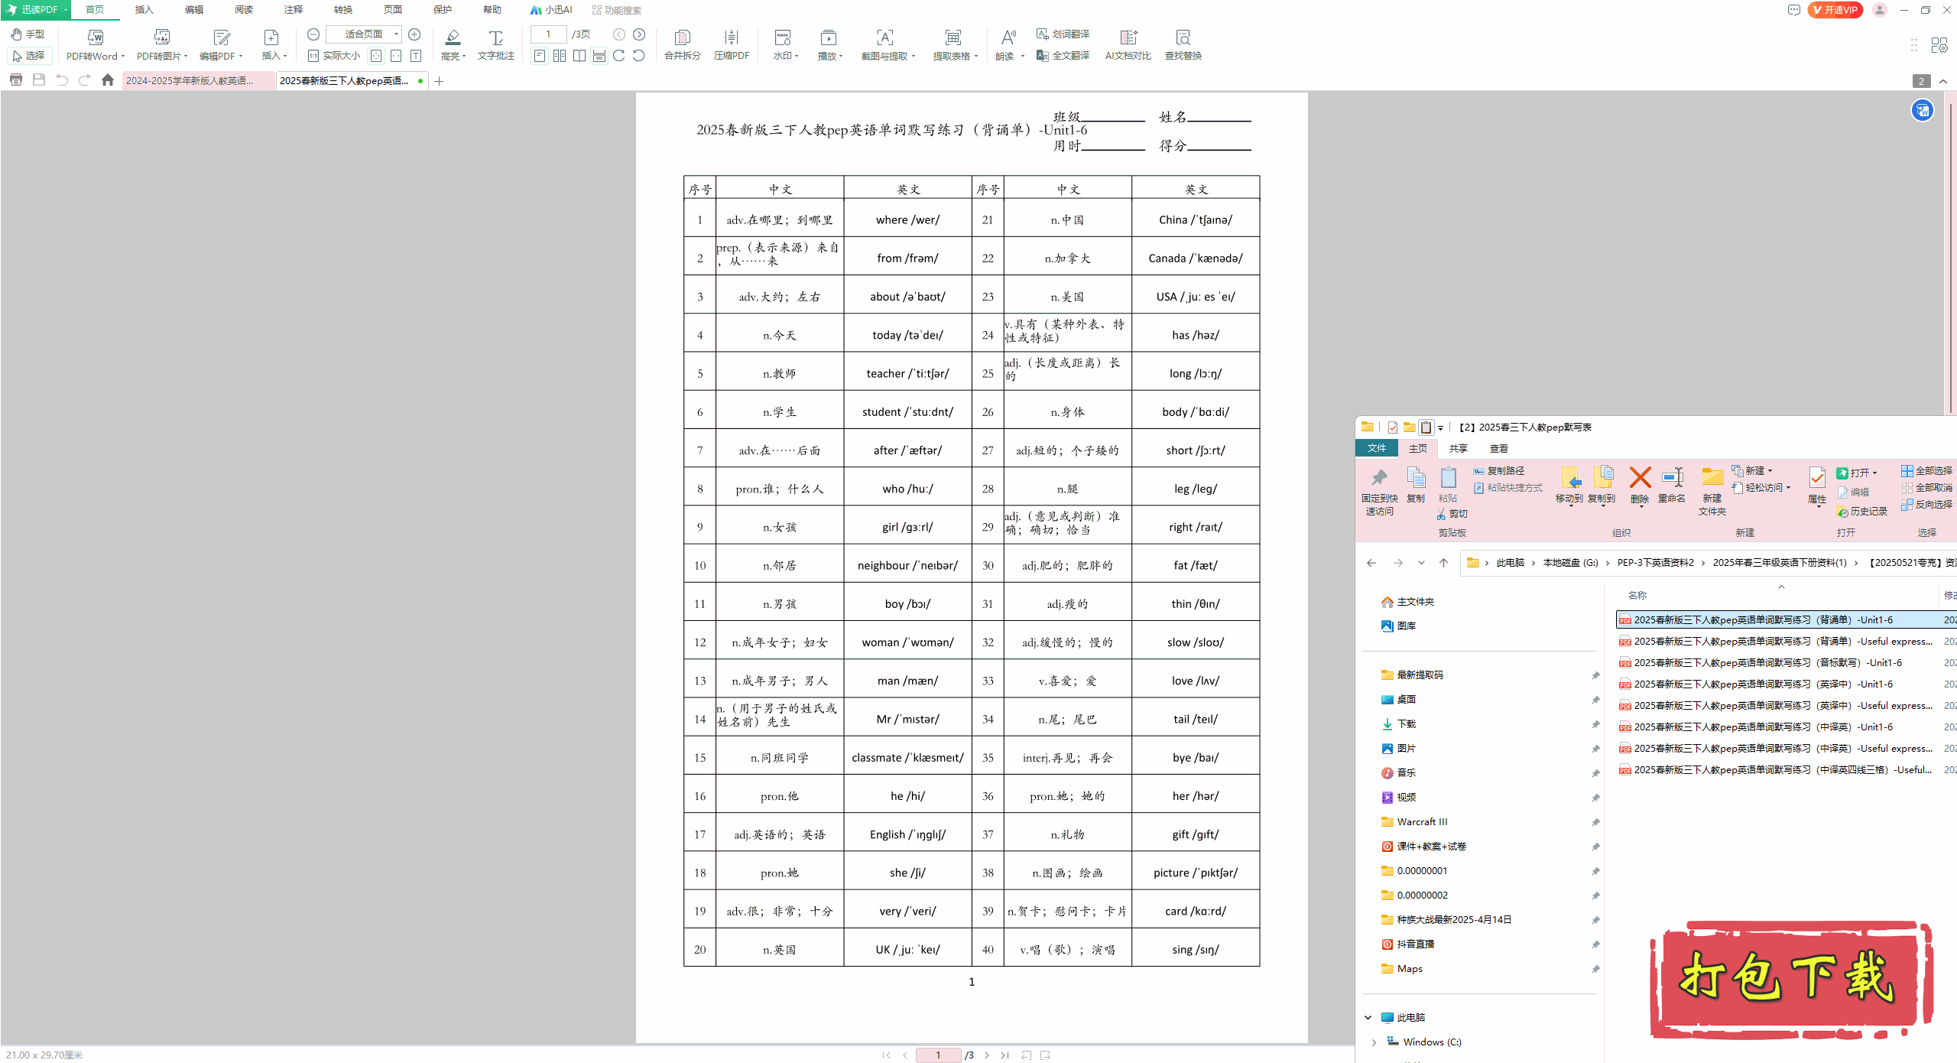Open Full Text Translation
1957x1063 pixels.
click(1063, 56)
